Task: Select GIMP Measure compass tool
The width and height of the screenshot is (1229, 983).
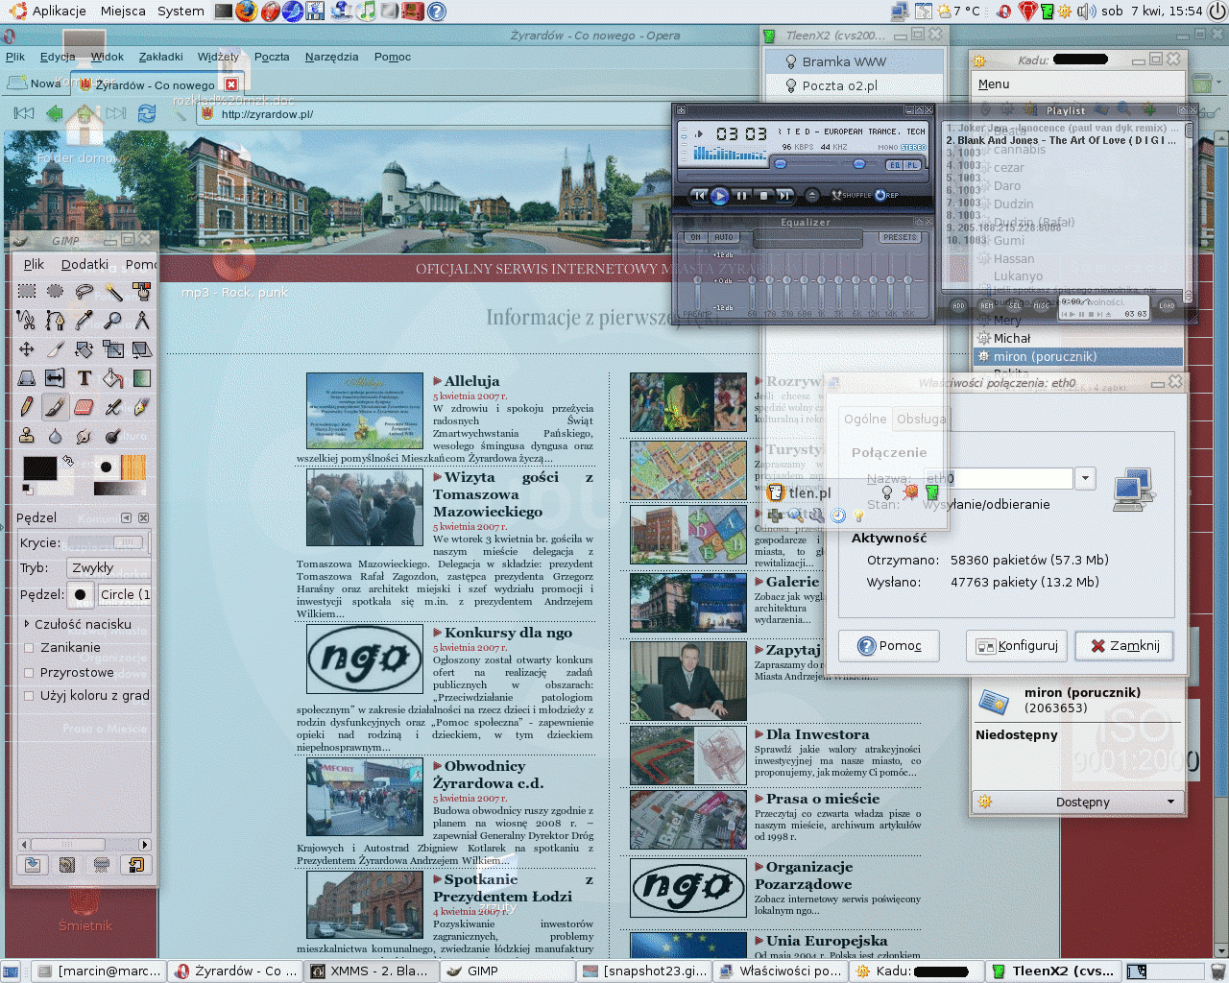Action: pos(142,320)
